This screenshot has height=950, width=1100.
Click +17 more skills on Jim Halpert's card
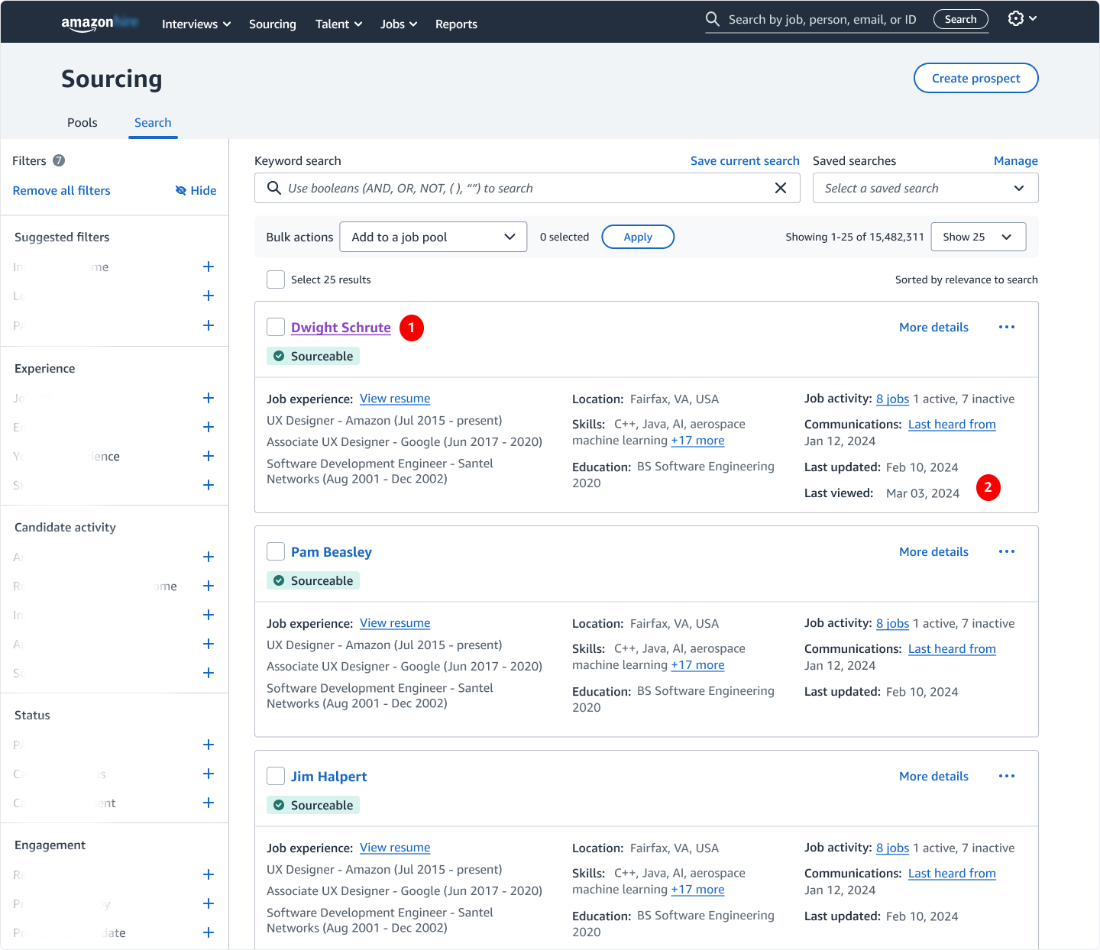point(697,890)
